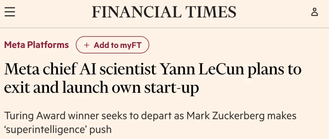329x139 pixels.
Task: Open the hamburger navigation menu
Action: [10, 12]
